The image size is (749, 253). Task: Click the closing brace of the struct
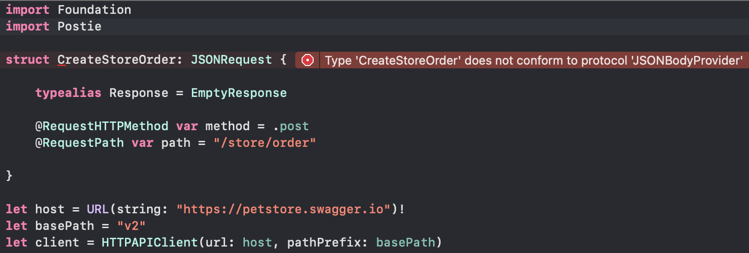click(x=9, y=175)
